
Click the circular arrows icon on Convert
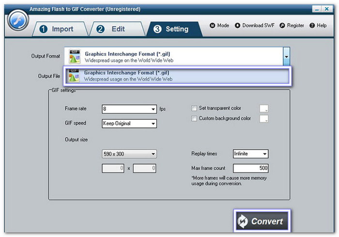click(x=243, y=221)
